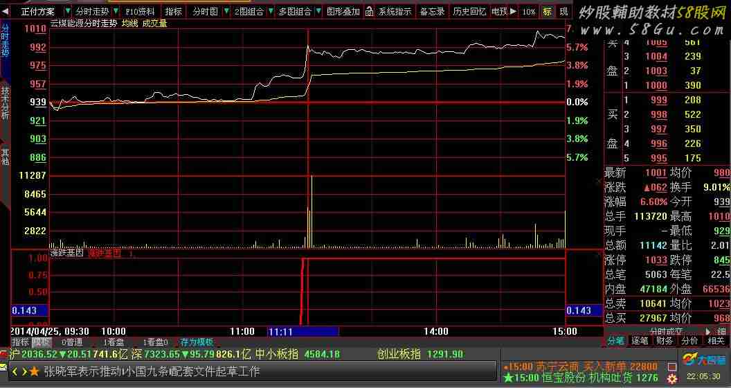The height and width of the screenshot is (388, 731).
Task: Open 备忘录 memo
Action: [x=432, y=12]
